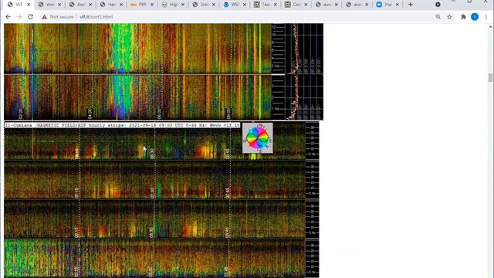This screenshot has height=278, width=494.
Task: Click the address bar URL vlf.it/sort3.html
Action: (96, 17)
